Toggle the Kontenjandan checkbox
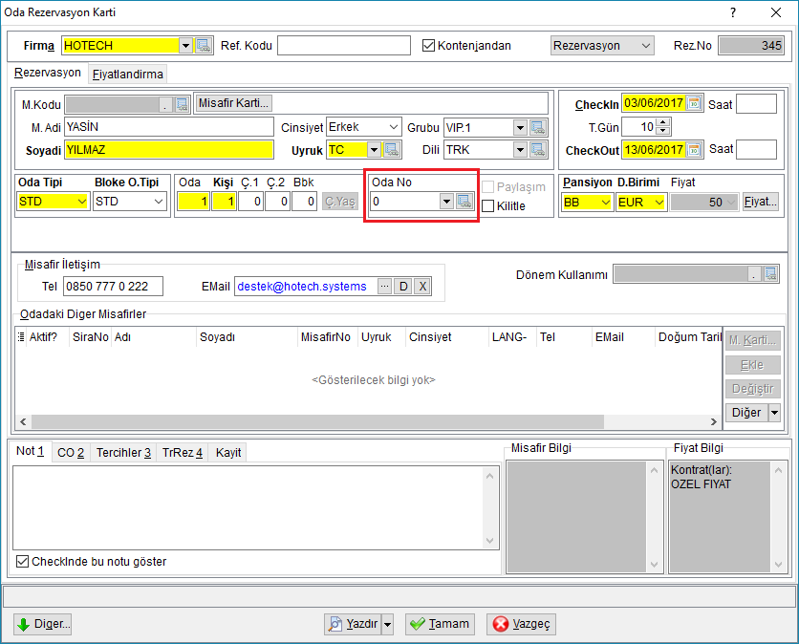 [x=428, y=46]
